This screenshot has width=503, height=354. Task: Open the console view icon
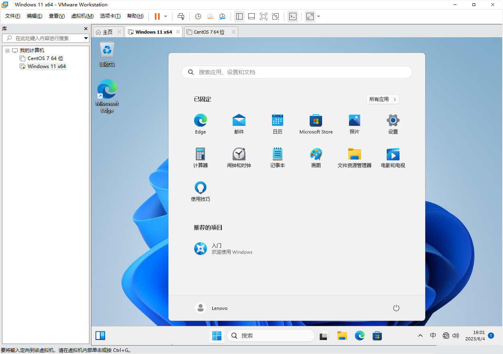tap(293, 16)
